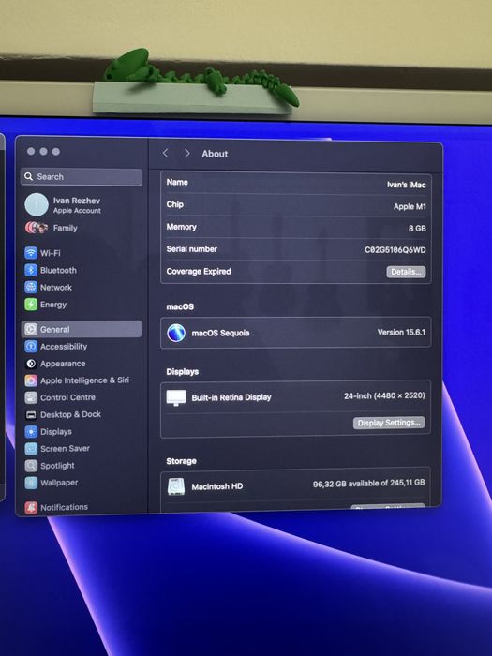The image size is (492, 656).
Task: Click the search magnifier icon
Action: [28, 176]
